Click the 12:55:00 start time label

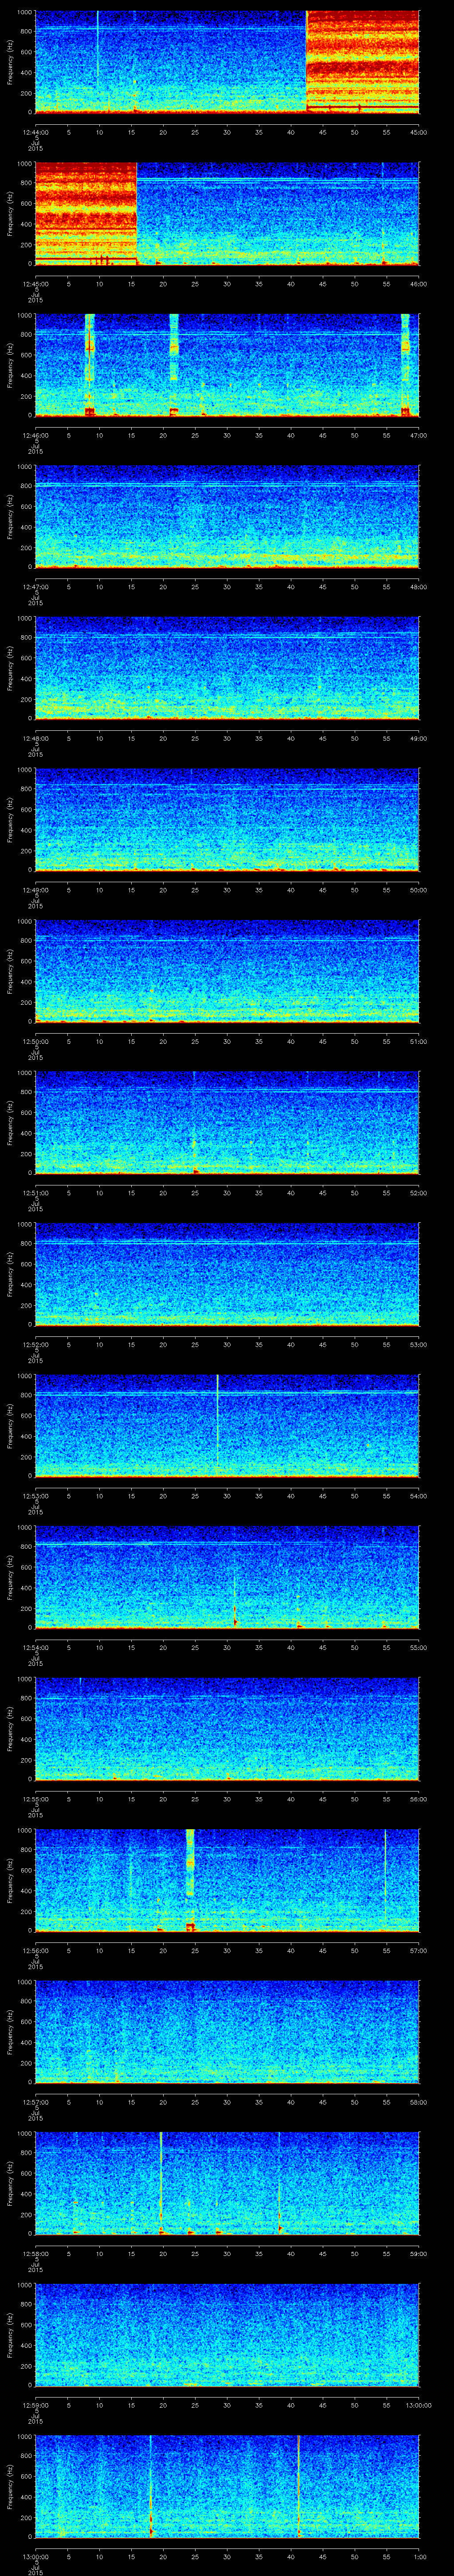pos(35,1799)
